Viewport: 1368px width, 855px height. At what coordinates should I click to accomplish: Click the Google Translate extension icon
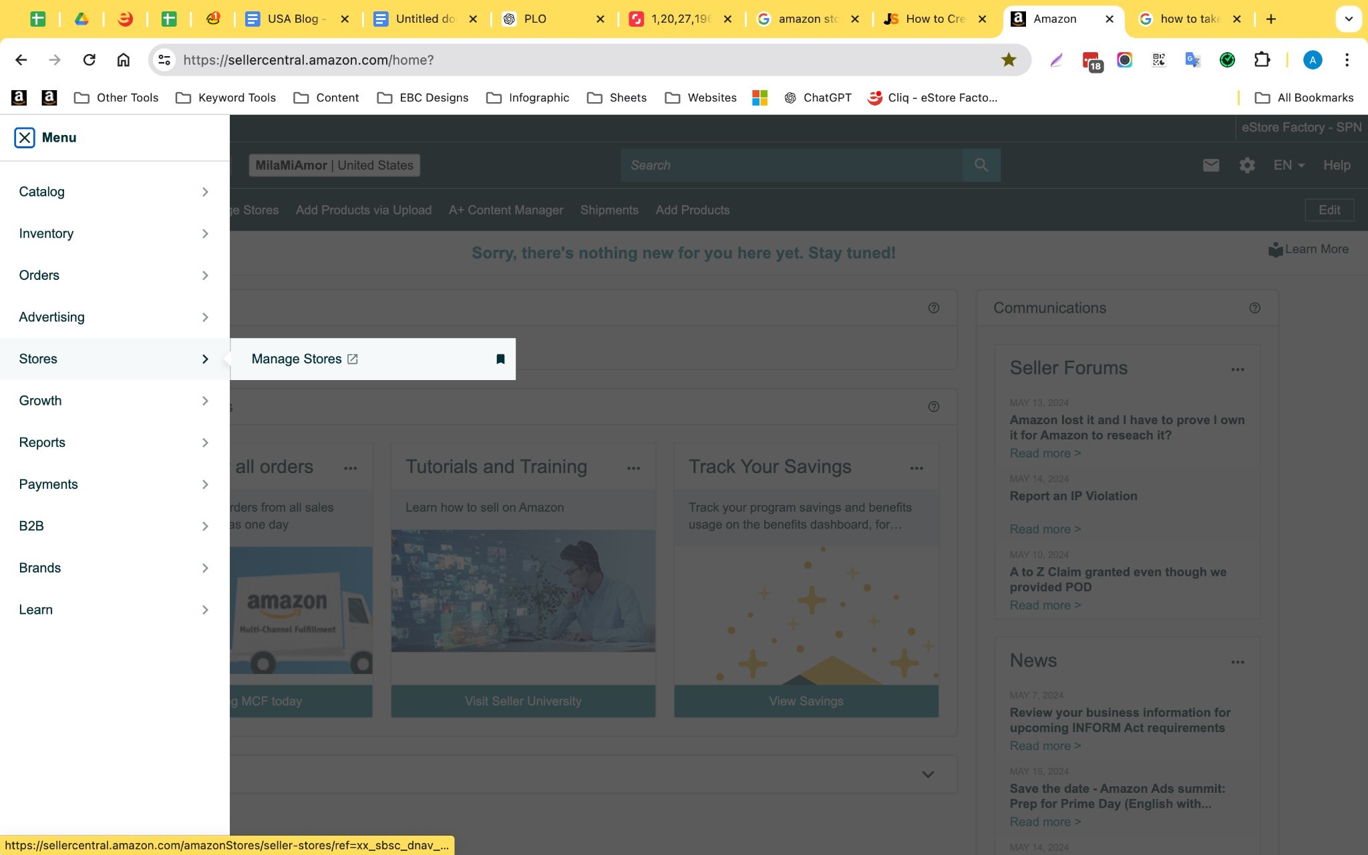[x=1193, y=60]
